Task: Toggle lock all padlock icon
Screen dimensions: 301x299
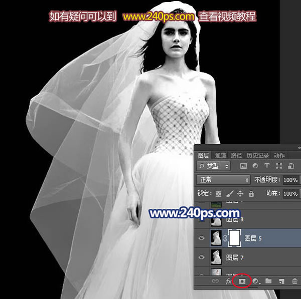Action: (x=251, y=194)
